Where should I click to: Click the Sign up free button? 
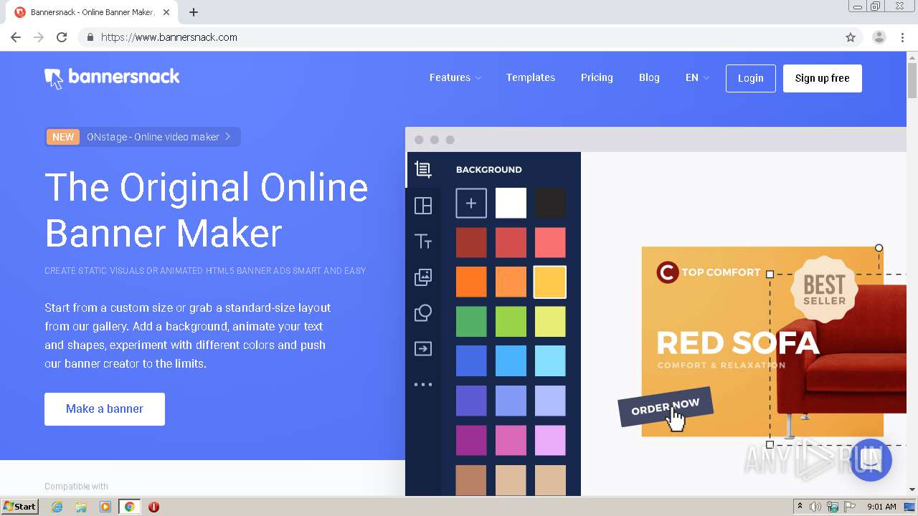coord(822,78)
